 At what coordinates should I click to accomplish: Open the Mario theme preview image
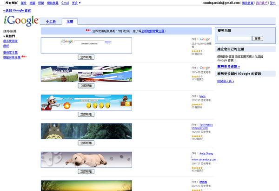(86, 102)
